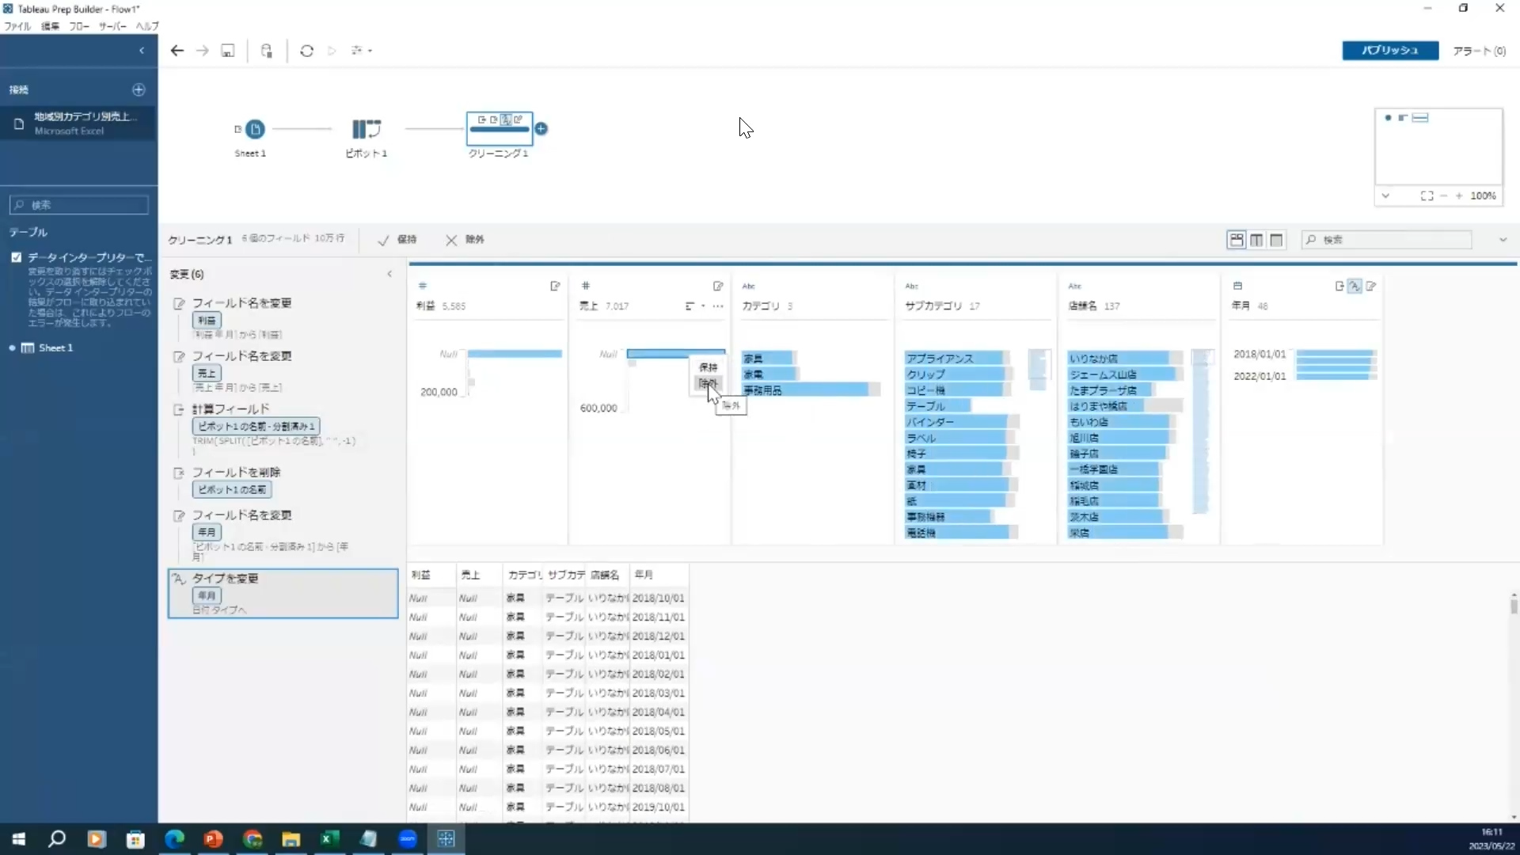Click the Abc type icon of サブカテゴリ
The height and width of the screenshot is (855, 1520).
912,286
